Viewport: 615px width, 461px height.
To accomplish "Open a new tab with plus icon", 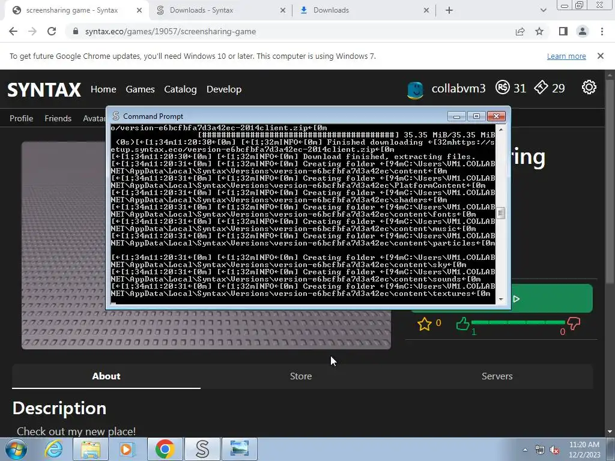I will pyautogui.click(x=449, y=10).
